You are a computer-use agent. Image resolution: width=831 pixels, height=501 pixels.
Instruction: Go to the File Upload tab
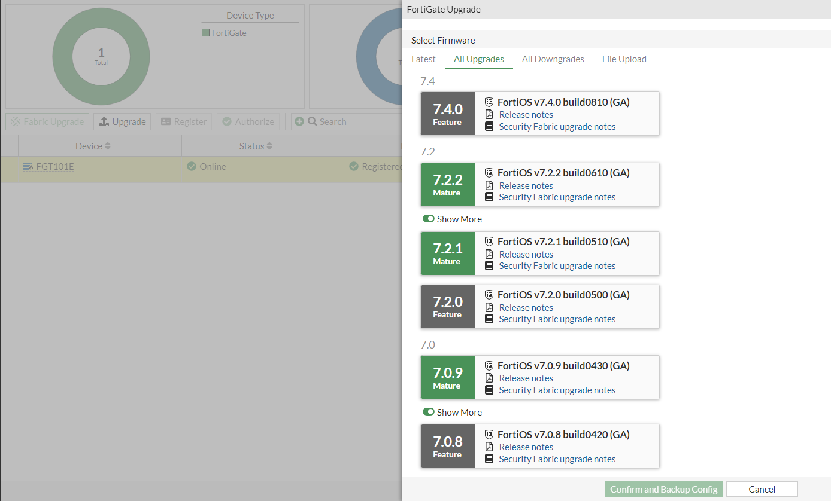pyautogui.click(x=624, y=59)
